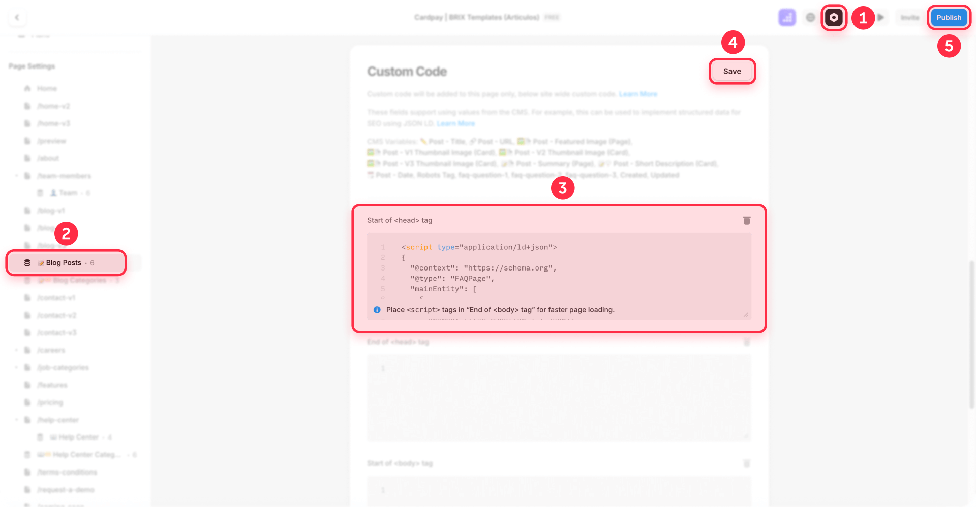Click the Publish button
This screenshot has width=976, height=507.
949,17
